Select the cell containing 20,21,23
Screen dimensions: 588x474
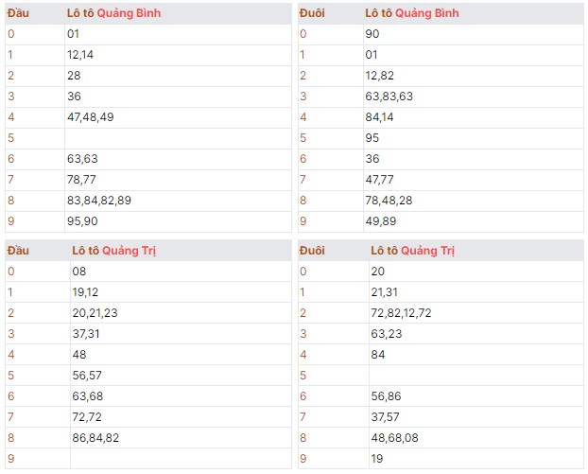pyautogui.click(x=95, y=313)
